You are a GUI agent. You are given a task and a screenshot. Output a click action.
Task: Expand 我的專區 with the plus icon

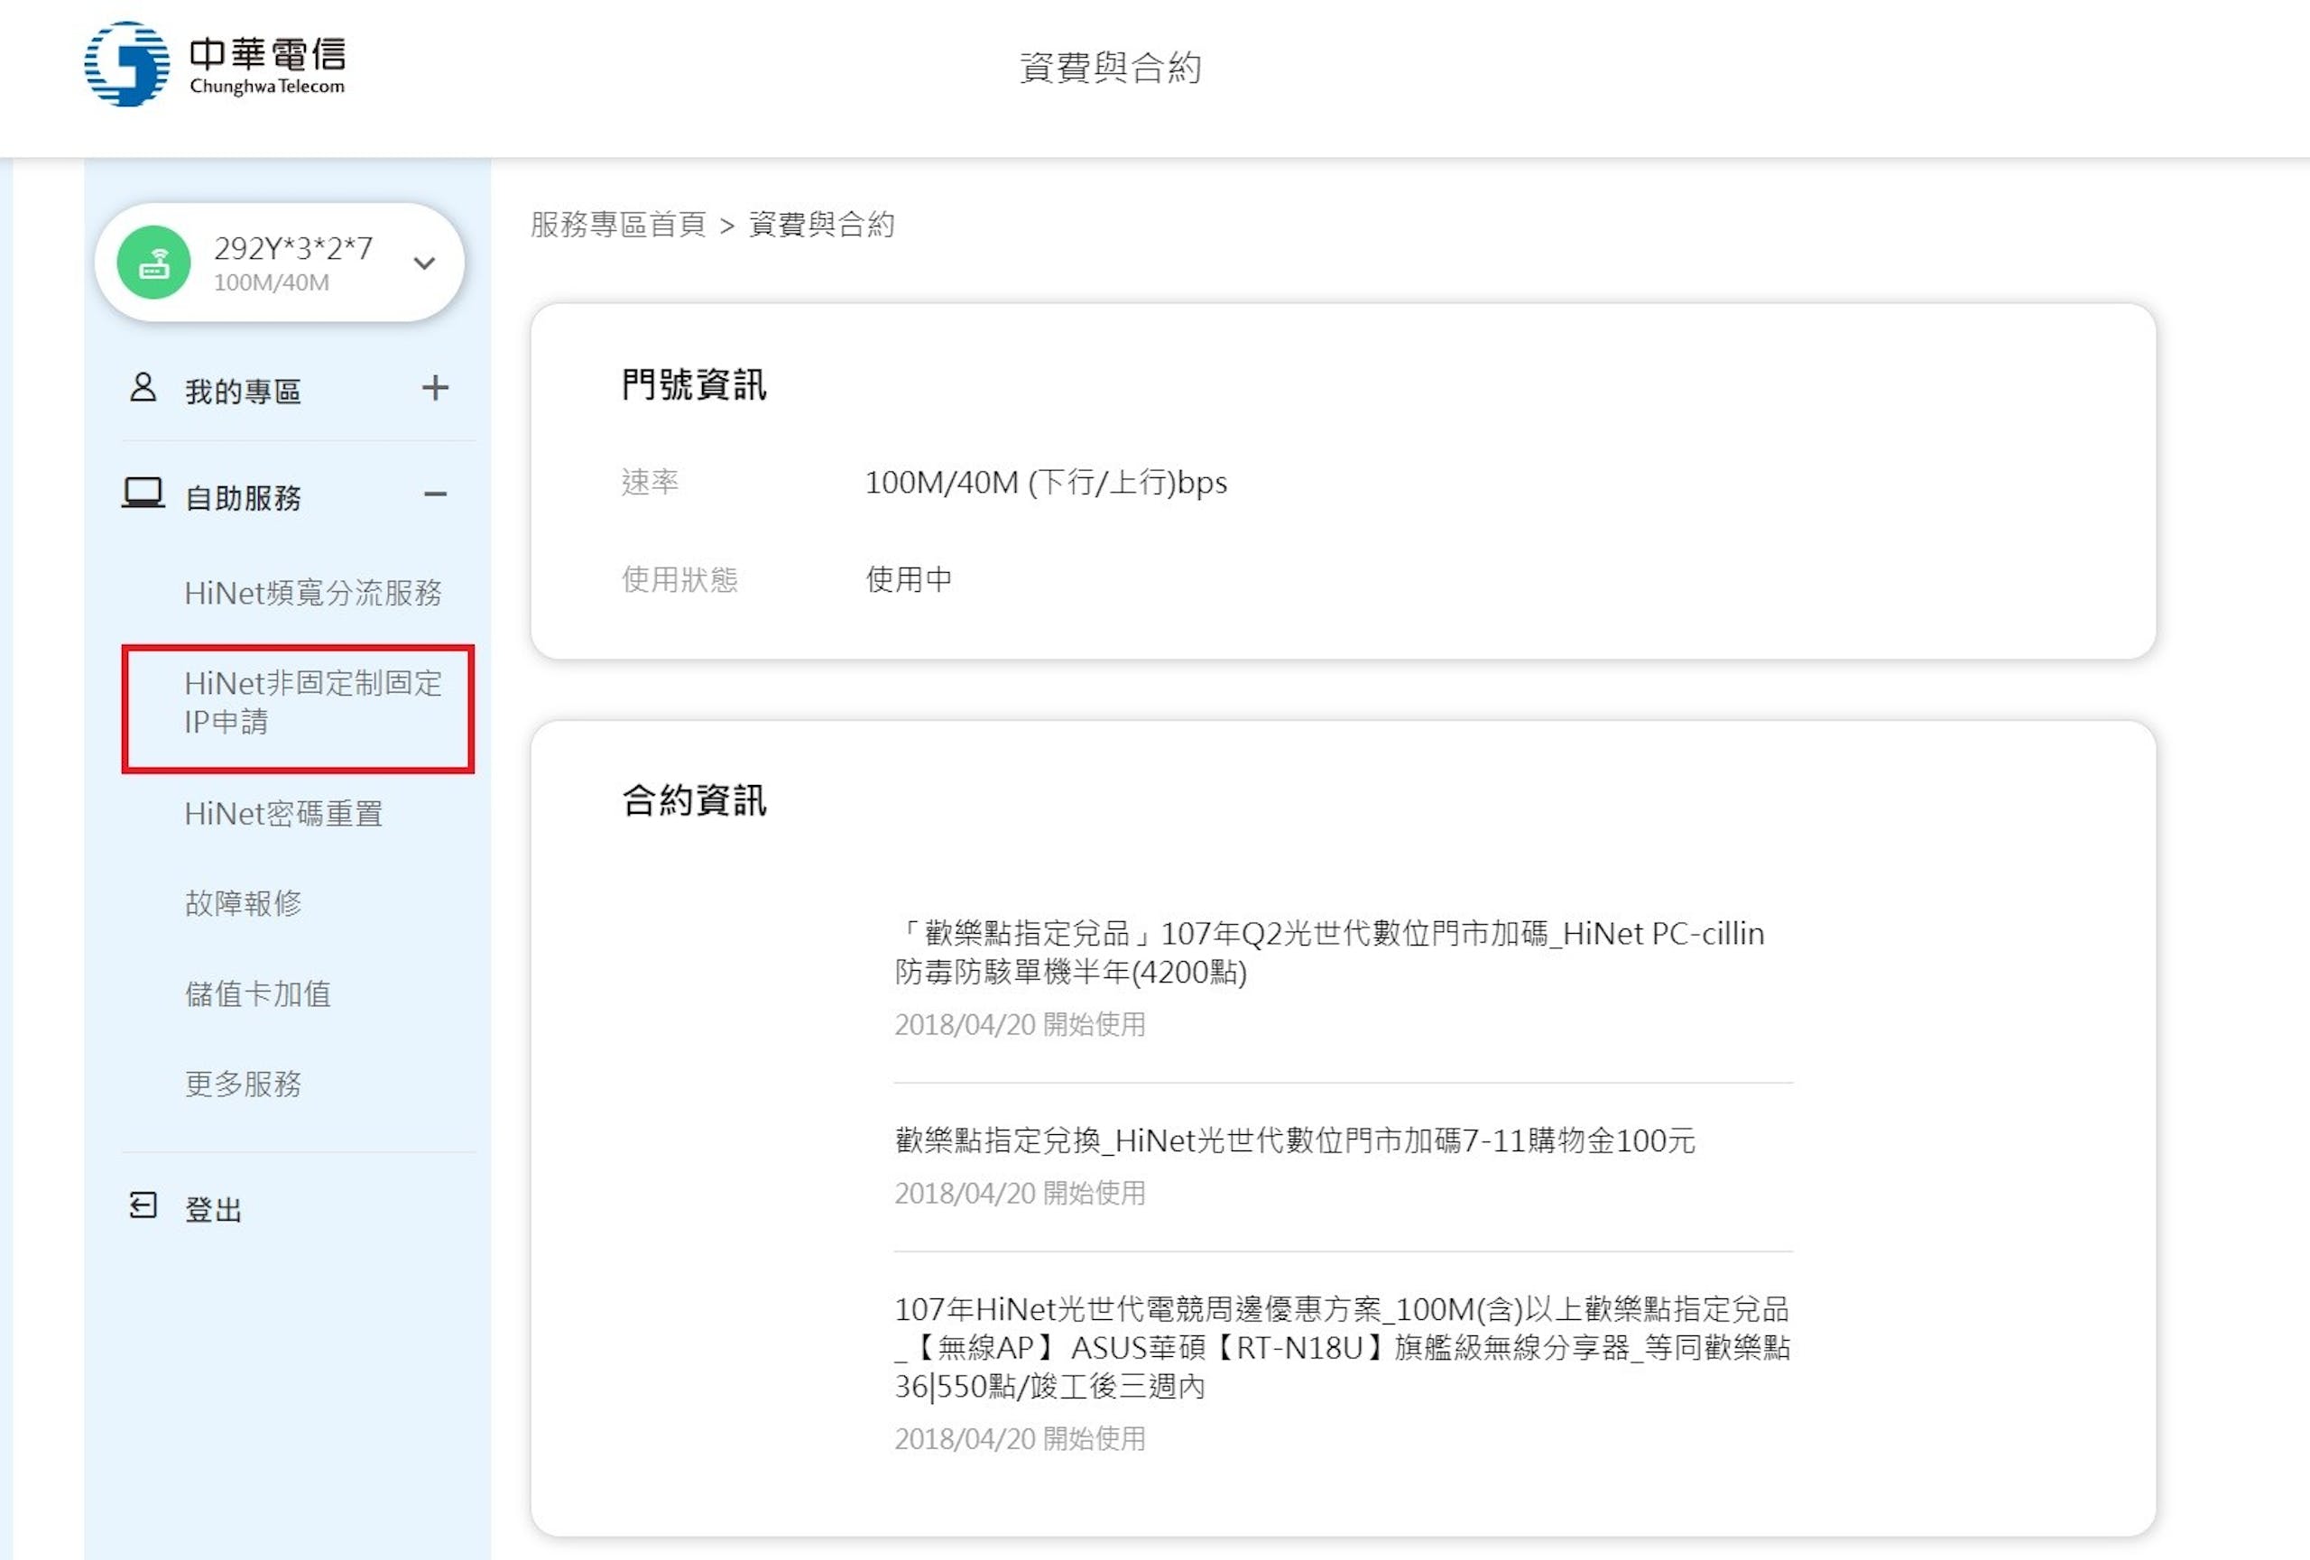(x=435, y=387)
